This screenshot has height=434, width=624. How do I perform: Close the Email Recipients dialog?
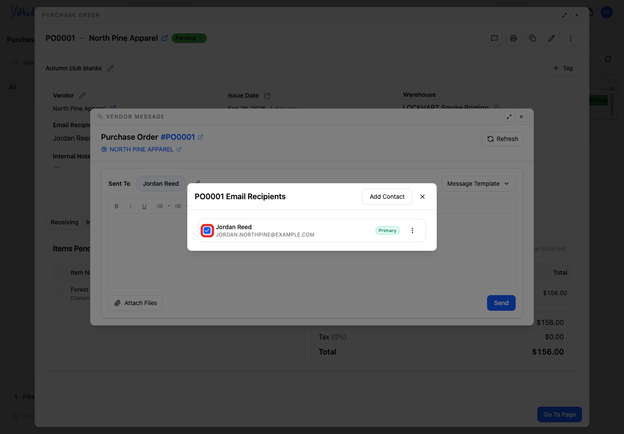click(x=422, y=197)
